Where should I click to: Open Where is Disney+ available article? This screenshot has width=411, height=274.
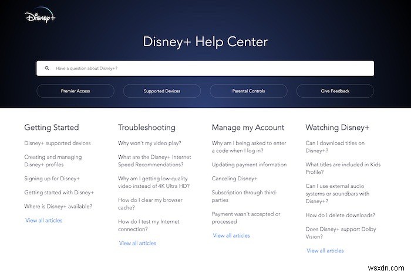(x=58, y=206)
